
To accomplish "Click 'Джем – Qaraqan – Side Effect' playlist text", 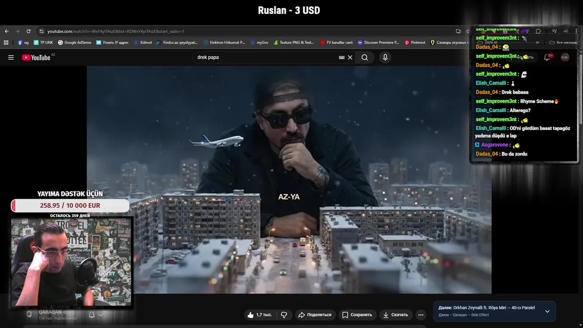I will pyautogui.click(x=464, y=315).
